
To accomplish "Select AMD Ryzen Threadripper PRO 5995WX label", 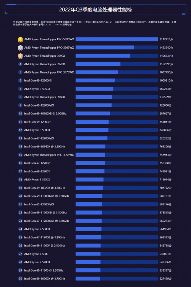I will (x=49, y=39).
